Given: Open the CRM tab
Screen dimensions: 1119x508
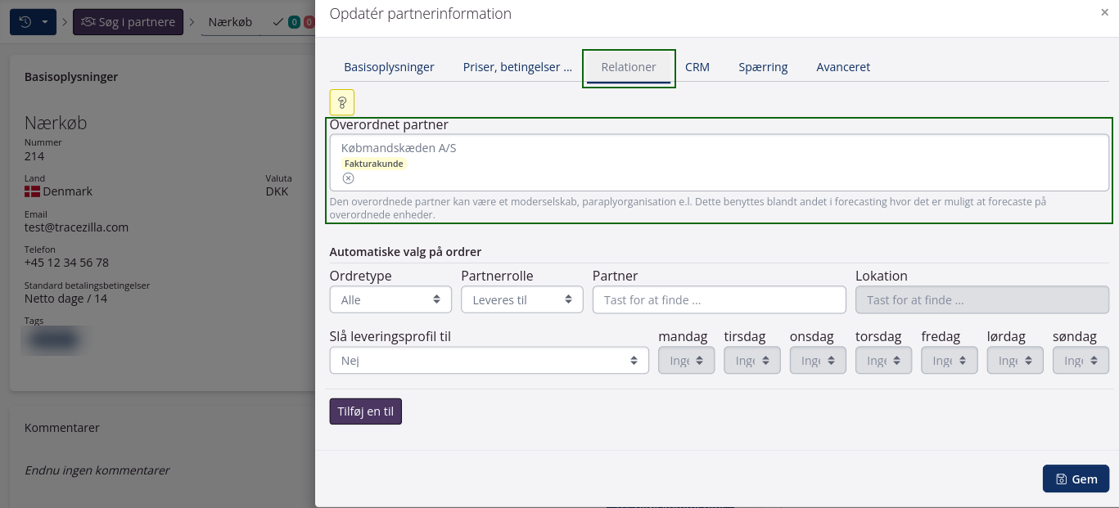Looking at the screenshot, I should [697, 66].
